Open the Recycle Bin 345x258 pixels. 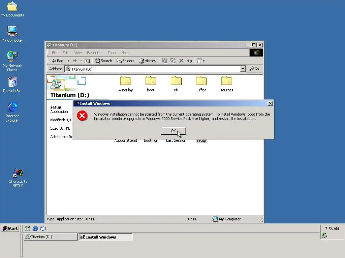[12, 84]
